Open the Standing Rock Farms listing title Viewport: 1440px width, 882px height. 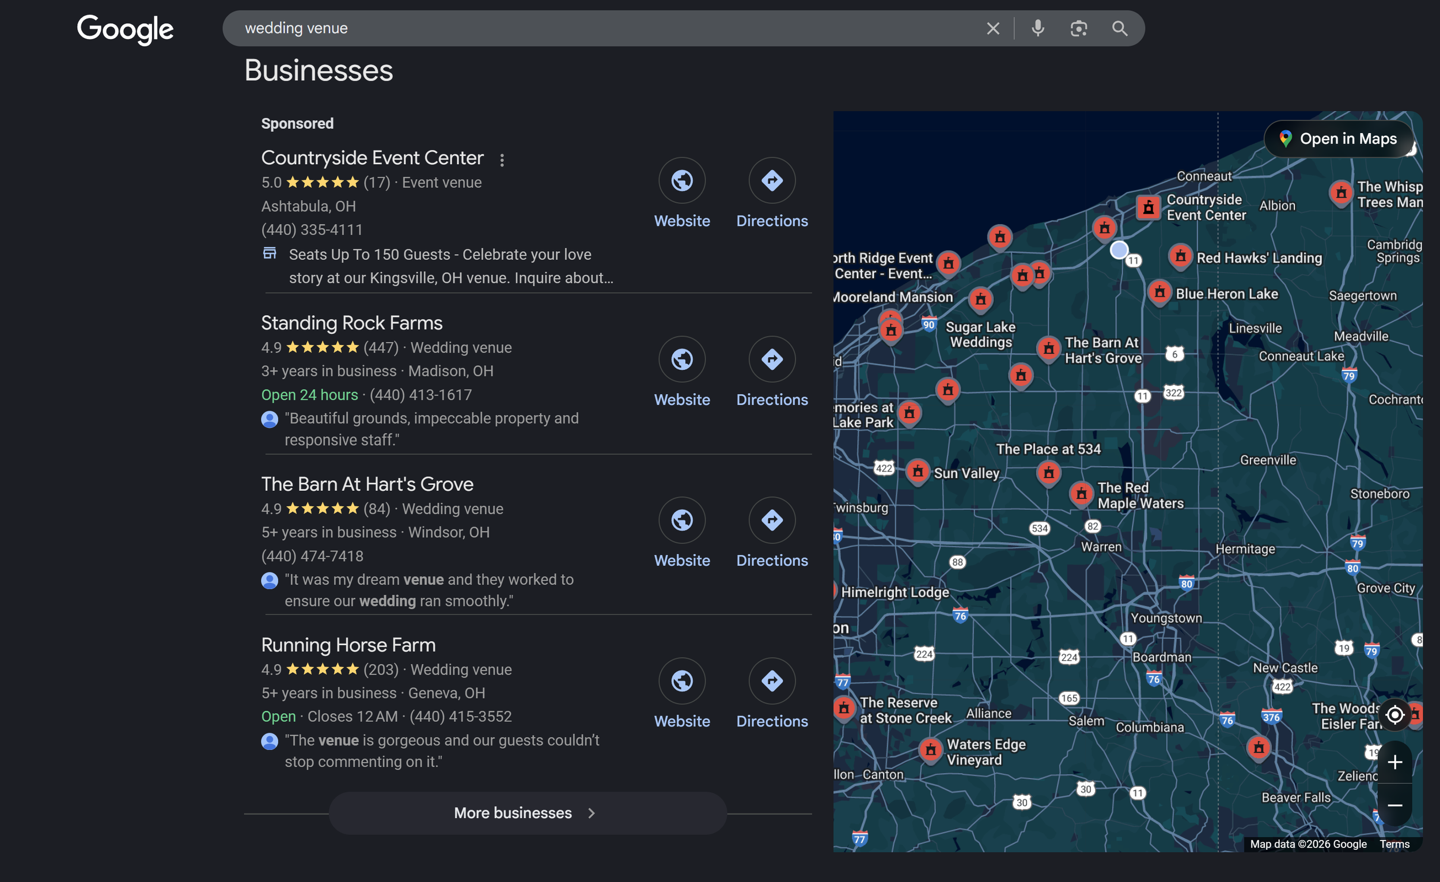coord(351,323)
